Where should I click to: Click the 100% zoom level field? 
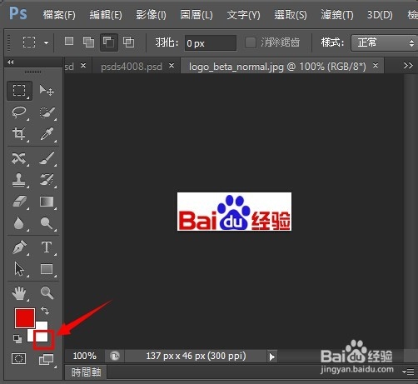84,356
